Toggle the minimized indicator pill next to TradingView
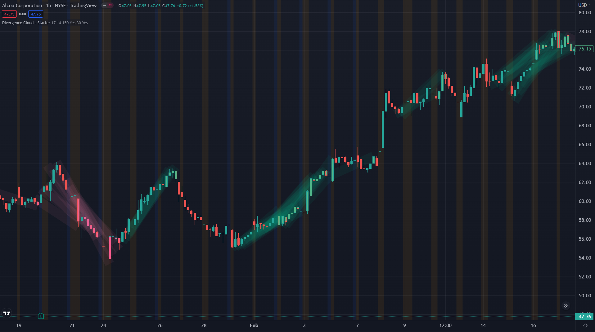This screenshot has height=332, width=595. (x=107, y=5)
